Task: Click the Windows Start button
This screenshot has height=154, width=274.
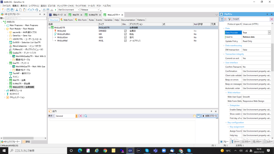Action: [x=4, y=151]
